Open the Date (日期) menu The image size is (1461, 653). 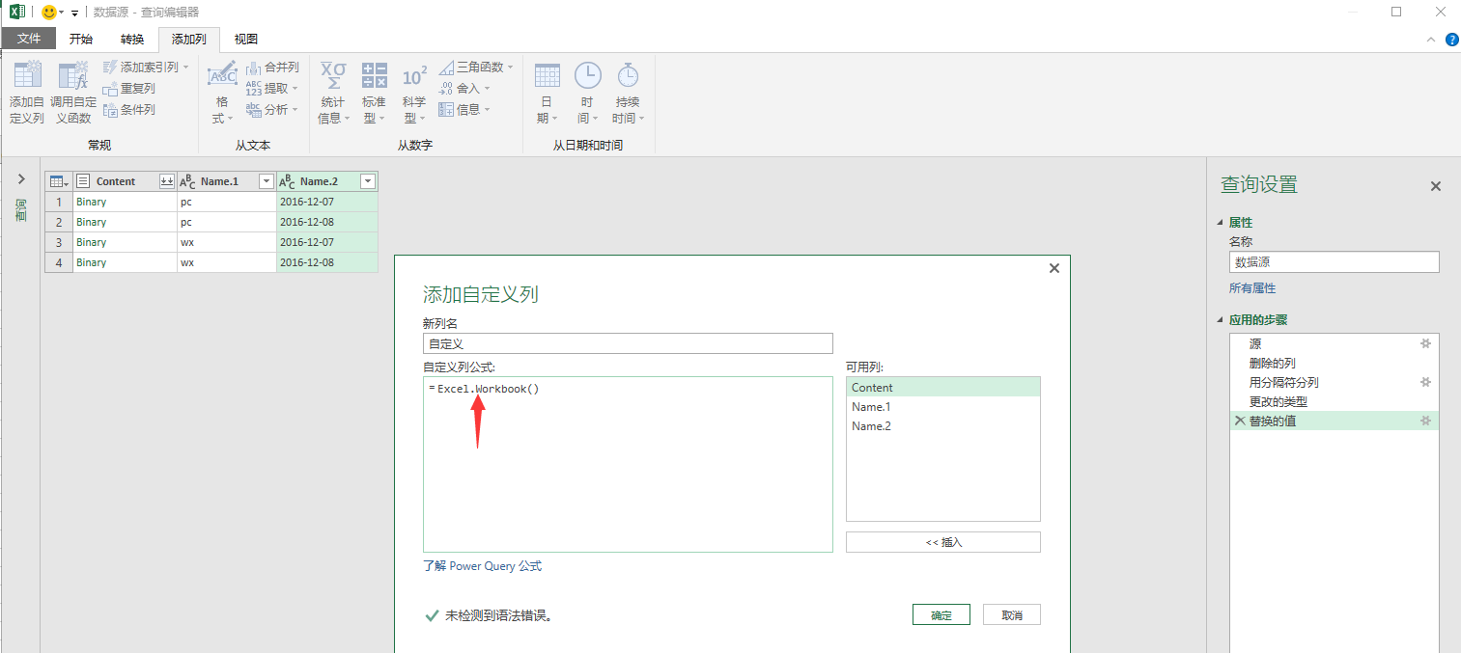tap(548, 94)
